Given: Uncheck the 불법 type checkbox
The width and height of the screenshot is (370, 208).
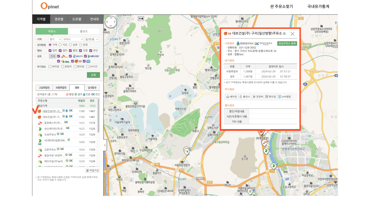Looking at the screenshot, I should point(70,50).
